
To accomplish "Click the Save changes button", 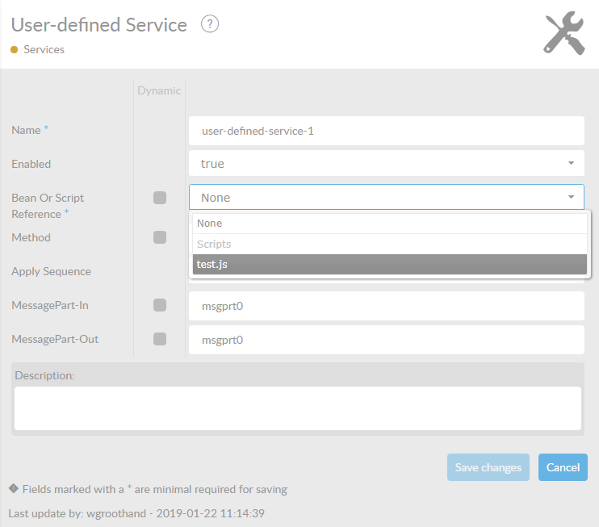I will [488, 467].
